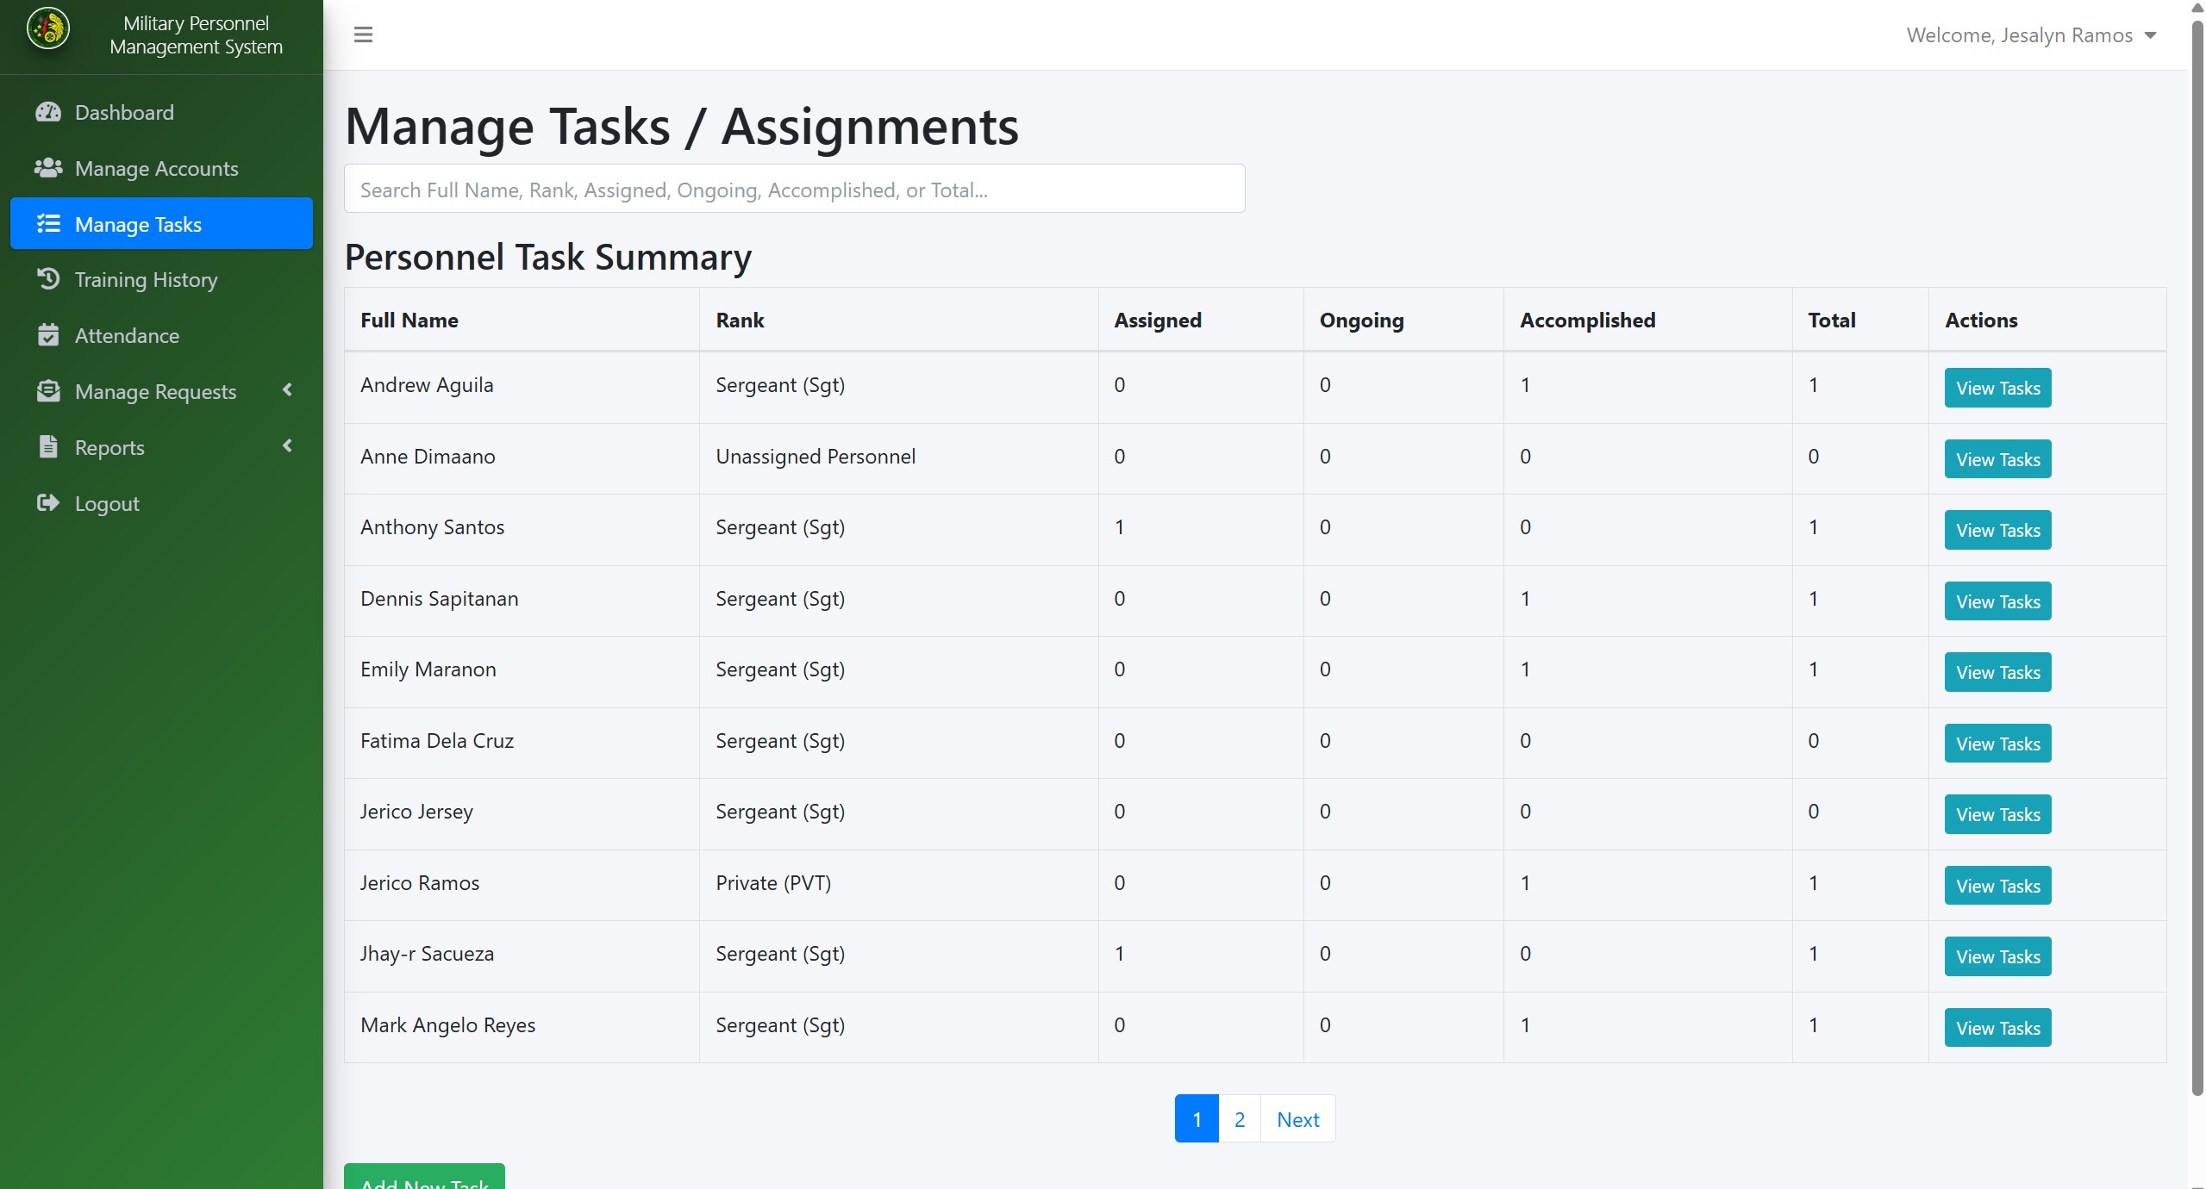The height and width of the screenshot is (1189, 2206).
Task: Toggle the sidebar with hamburger button
Action: coord(363,34)
